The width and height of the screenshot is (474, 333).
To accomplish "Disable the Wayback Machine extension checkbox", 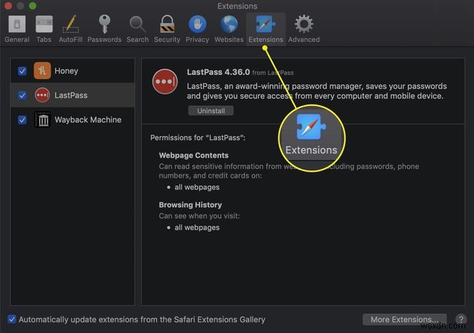I will [x=22, y=120].
